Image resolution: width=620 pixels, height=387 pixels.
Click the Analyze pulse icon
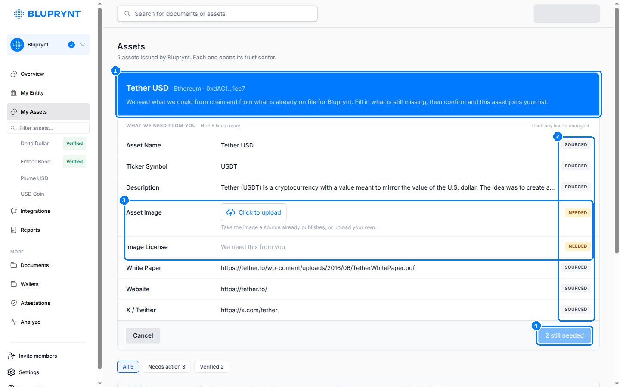(14, 322)
